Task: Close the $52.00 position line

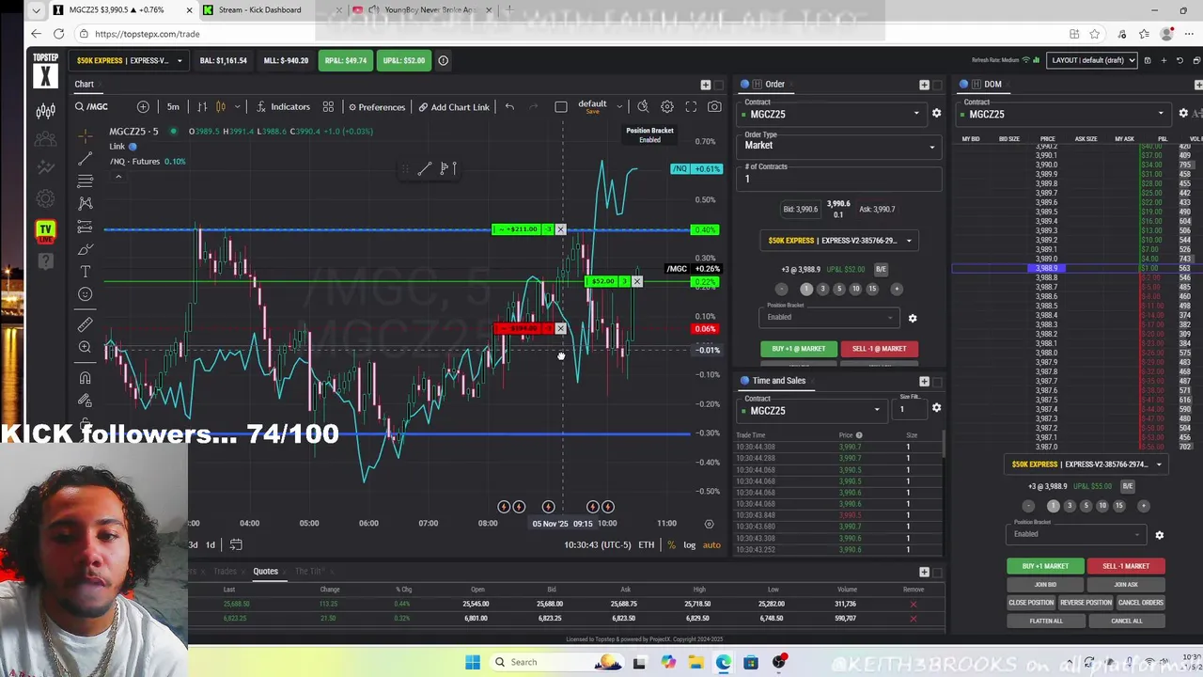Action: click(636, 281)
